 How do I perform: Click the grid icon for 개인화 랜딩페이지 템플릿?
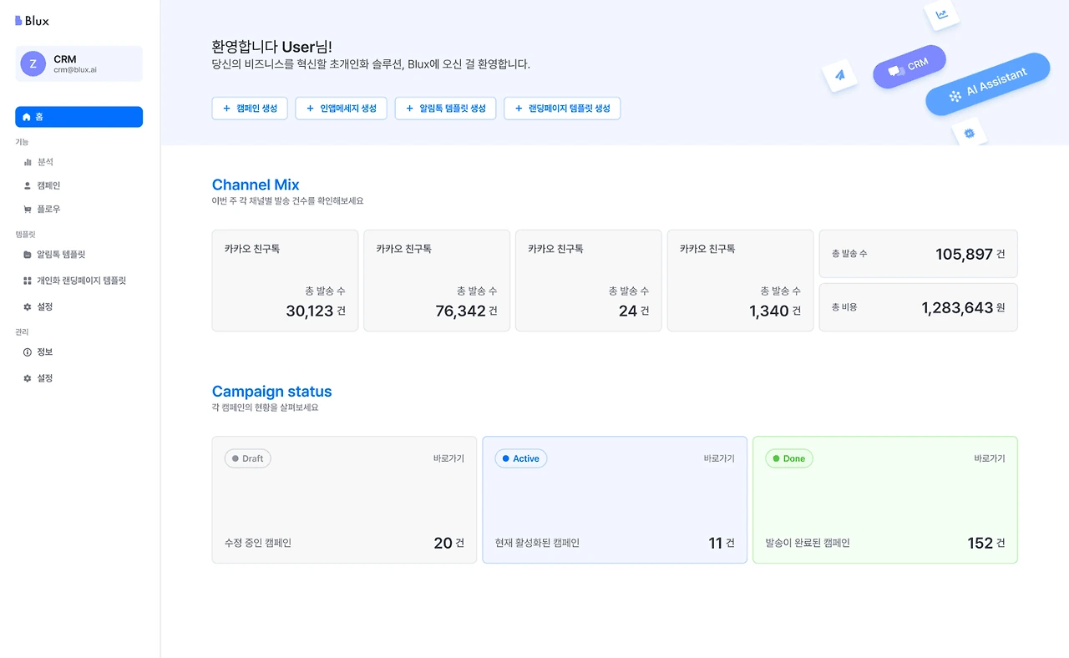click(28, 281)
